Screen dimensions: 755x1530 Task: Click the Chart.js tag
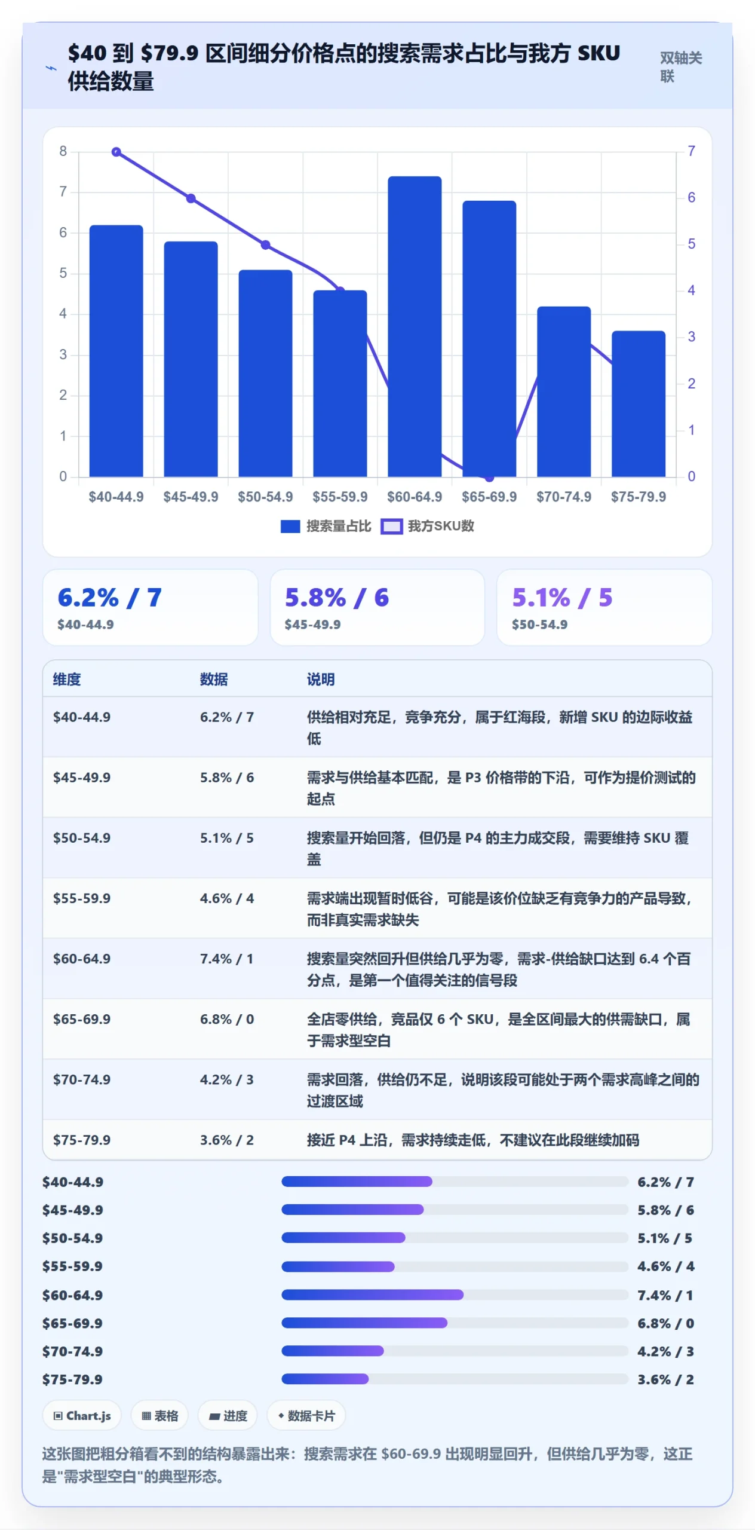[x=82, y=1416]
